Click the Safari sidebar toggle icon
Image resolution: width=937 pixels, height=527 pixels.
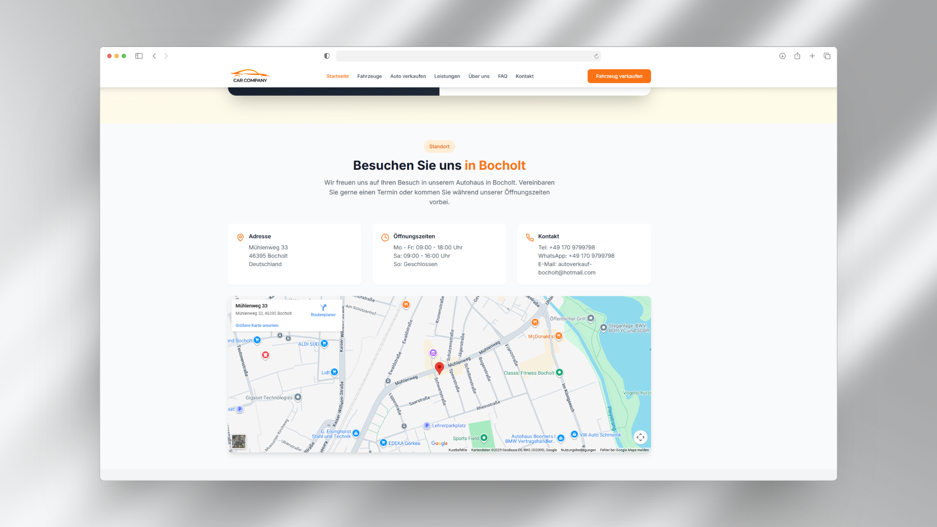[139, 56]
